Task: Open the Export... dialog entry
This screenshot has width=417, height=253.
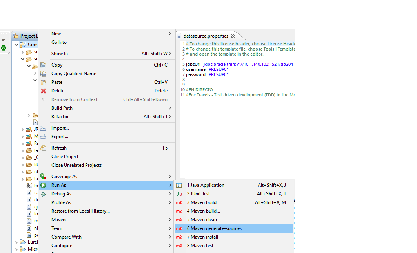Action: (60, 137)
